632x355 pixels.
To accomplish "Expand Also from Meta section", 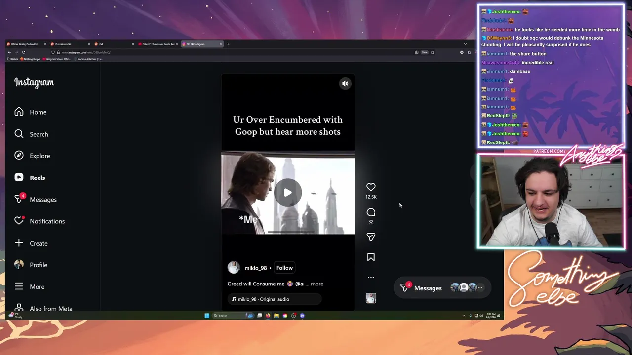I will coord(43,308).
